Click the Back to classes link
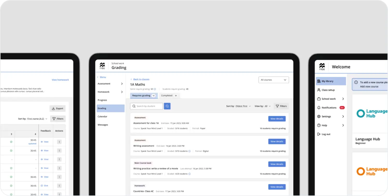Screen dimensions: 388x196 tap(141, 79)
